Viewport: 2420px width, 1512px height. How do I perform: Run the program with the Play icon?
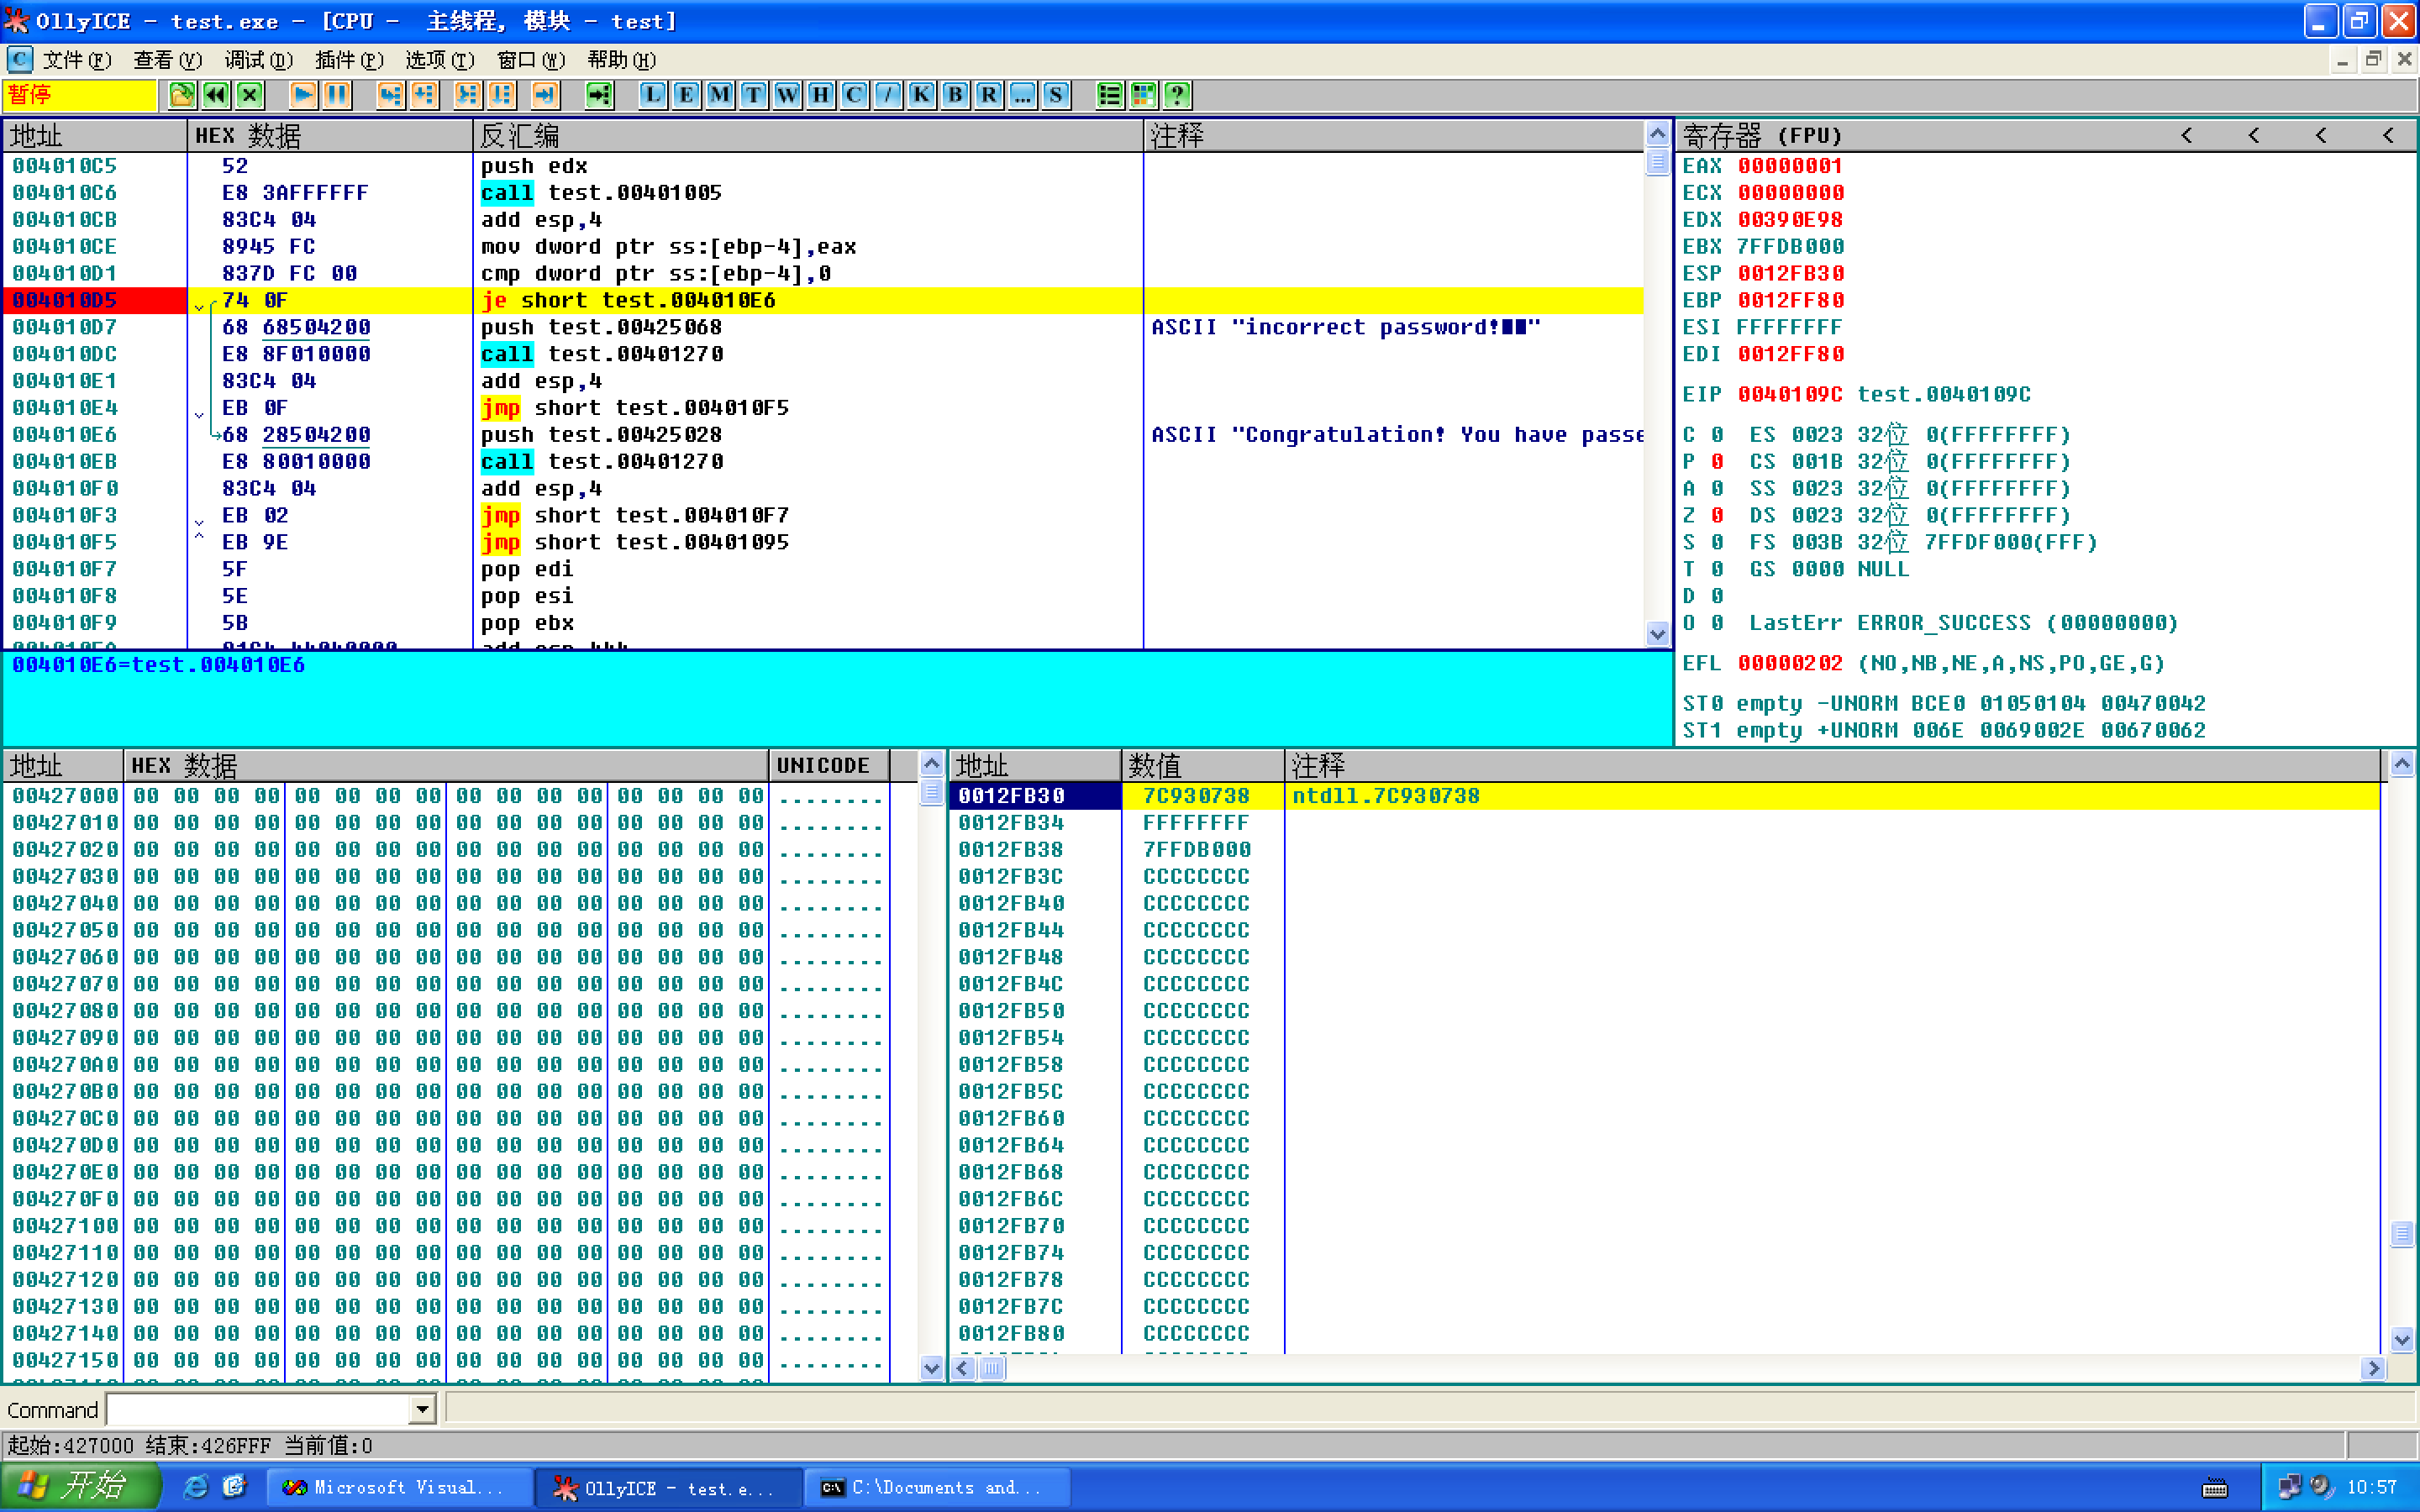(303, 95)
